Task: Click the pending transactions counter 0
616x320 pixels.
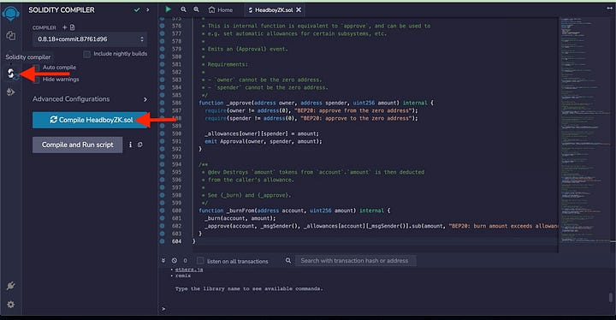Action: [185, 261]
